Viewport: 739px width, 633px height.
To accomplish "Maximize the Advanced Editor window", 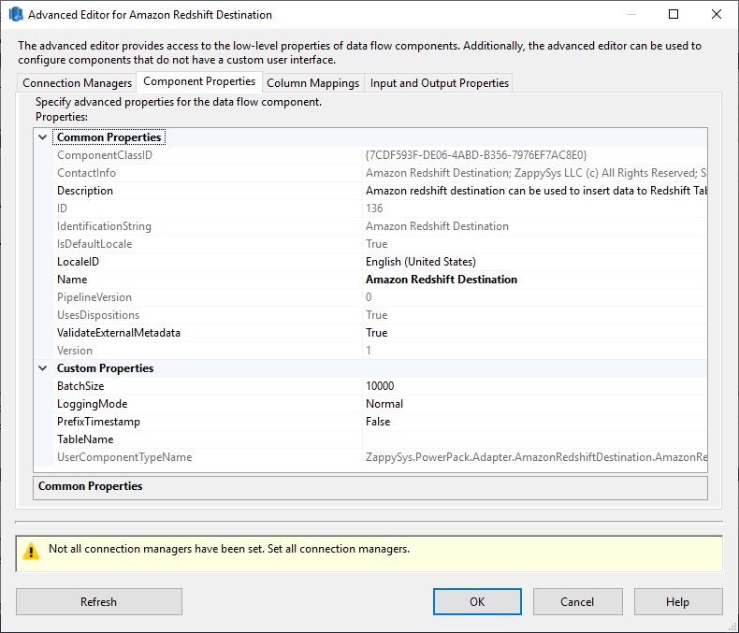I will tap(674, 14).
